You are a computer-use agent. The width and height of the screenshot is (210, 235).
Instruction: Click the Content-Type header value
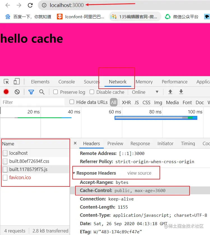pos(160,215)
